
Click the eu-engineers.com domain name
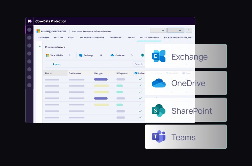(54, 31)
